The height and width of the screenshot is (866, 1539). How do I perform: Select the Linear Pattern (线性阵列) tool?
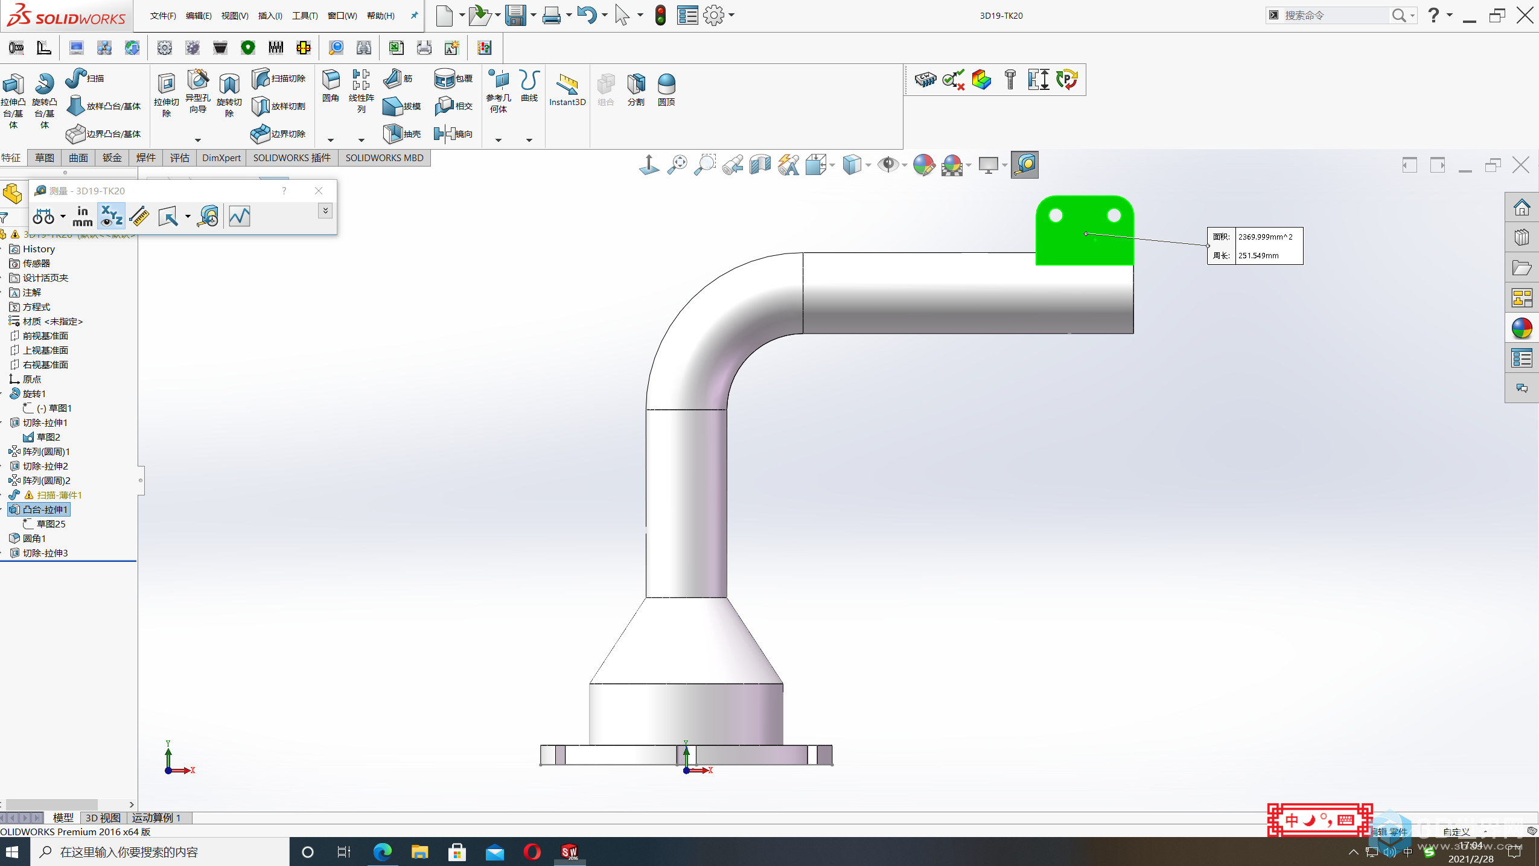362,91
